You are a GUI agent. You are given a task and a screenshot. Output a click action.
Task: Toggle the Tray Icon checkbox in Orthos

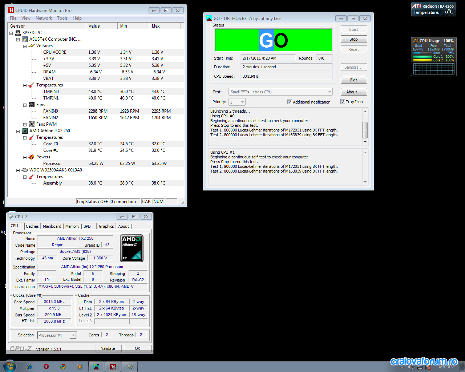click(343, 102)
